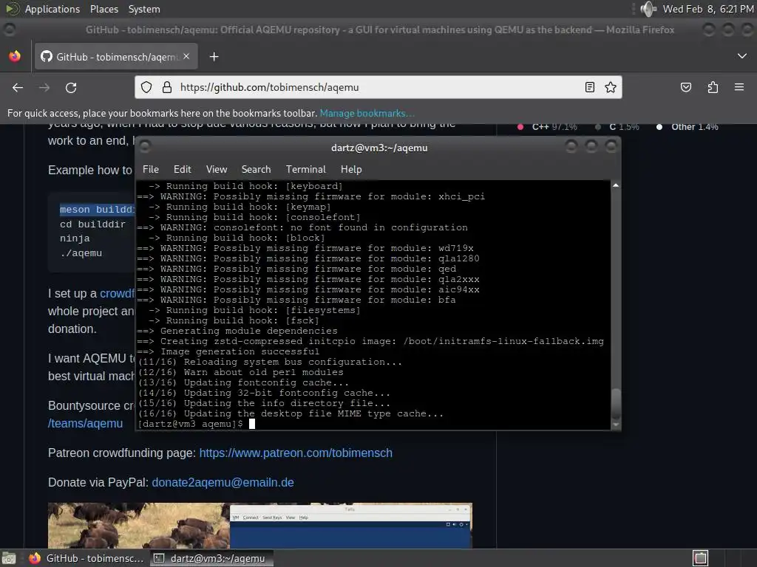Open the terminal Search menu
This screenshot has width=757, height=567.
[256, 169]
